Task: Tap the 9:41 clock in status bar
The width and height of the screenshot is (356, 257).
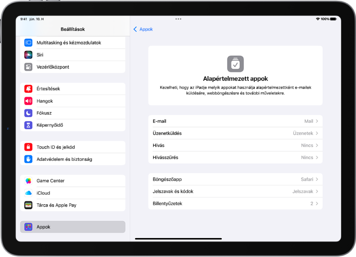Action: pos(24,19)
